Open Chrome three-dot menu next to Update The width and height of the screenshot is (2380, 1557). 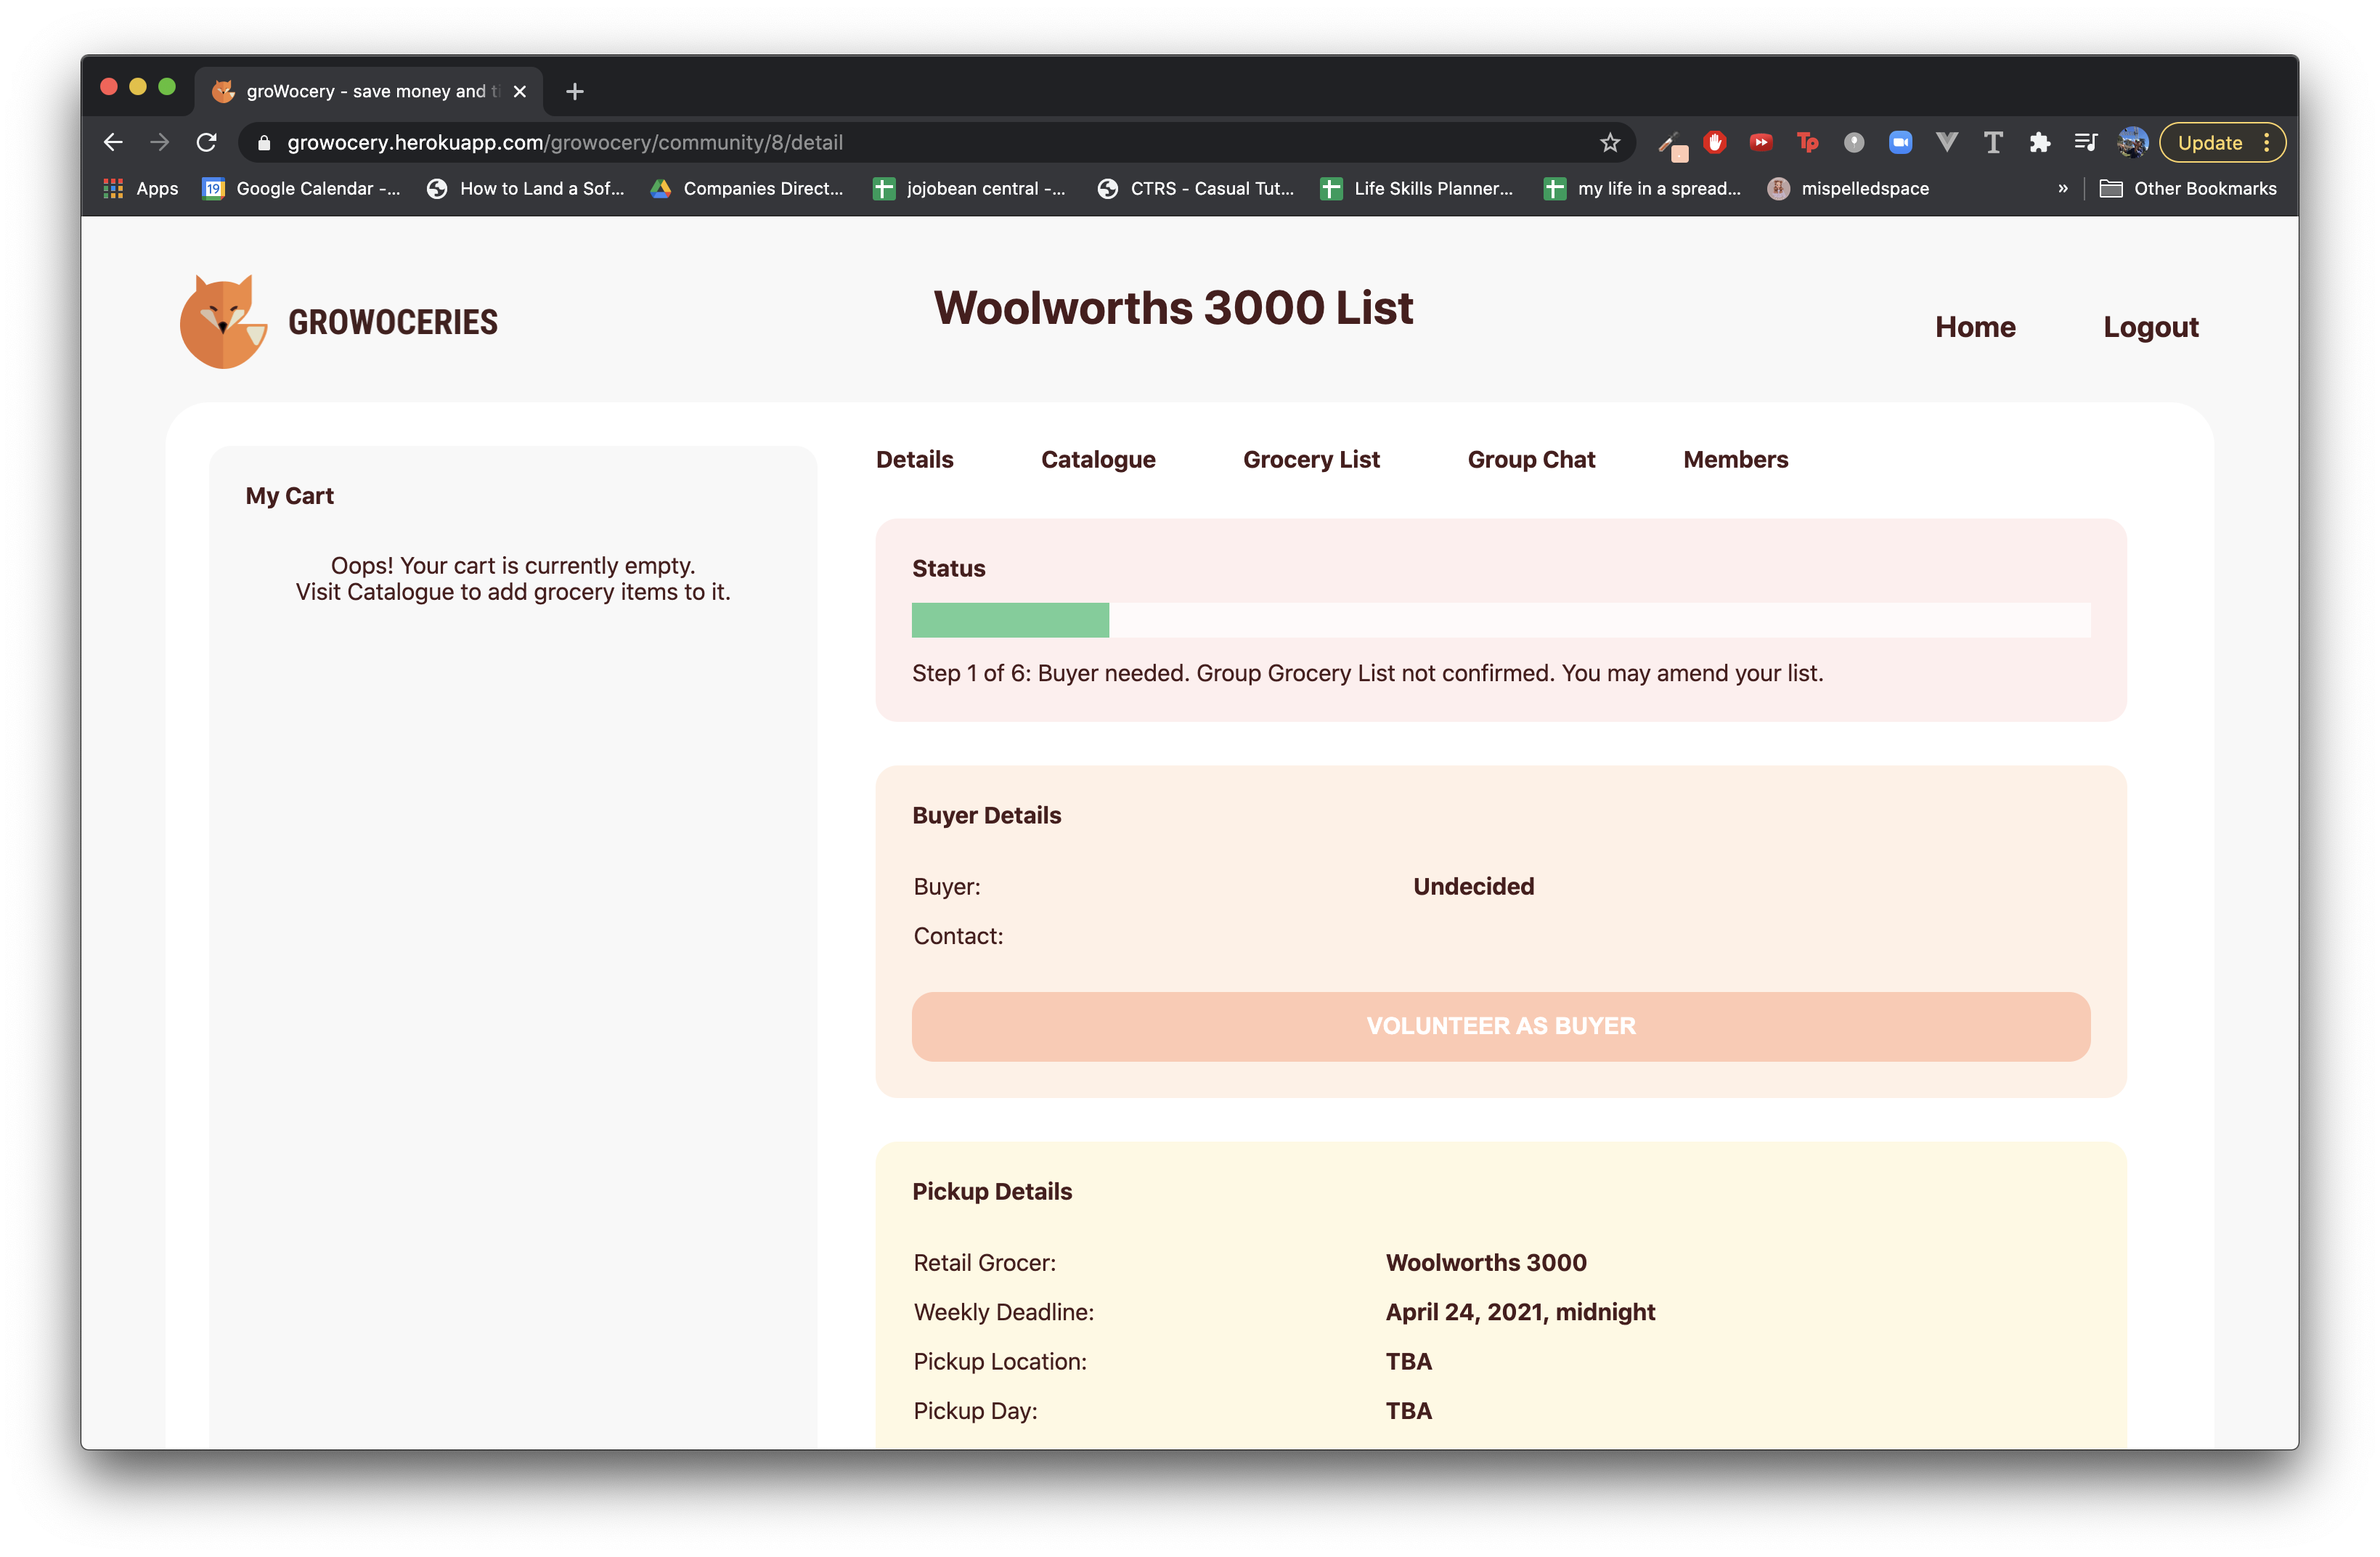2267,143
